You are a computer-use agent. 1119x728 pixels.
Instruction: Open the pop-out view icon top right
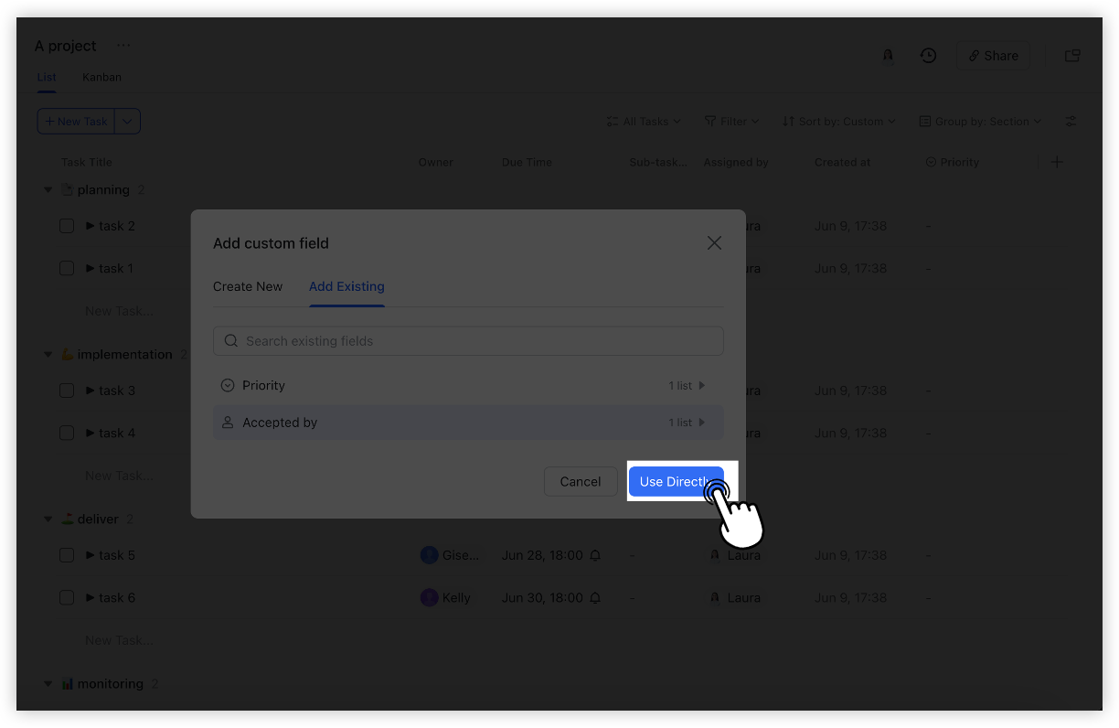[x=1071, y=55]
